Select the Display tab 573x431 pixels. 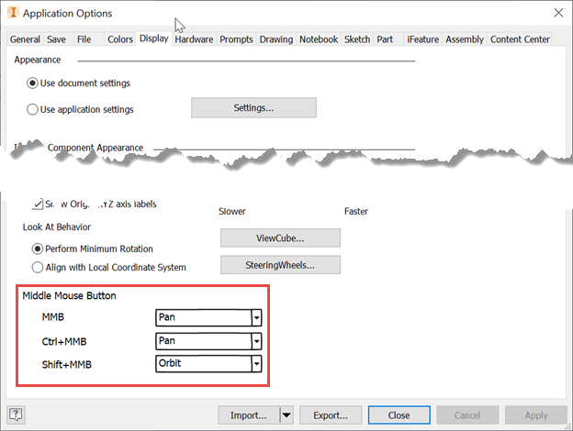tap(154, 39)
